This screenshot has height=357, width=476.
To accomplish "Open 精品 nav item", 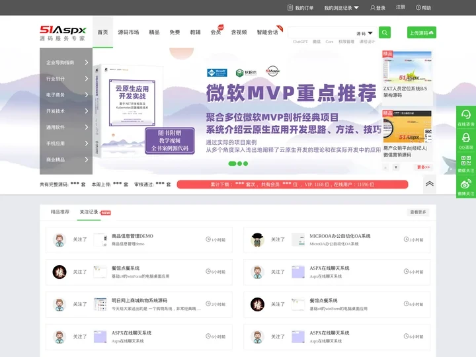I will [x=154, y=32].
